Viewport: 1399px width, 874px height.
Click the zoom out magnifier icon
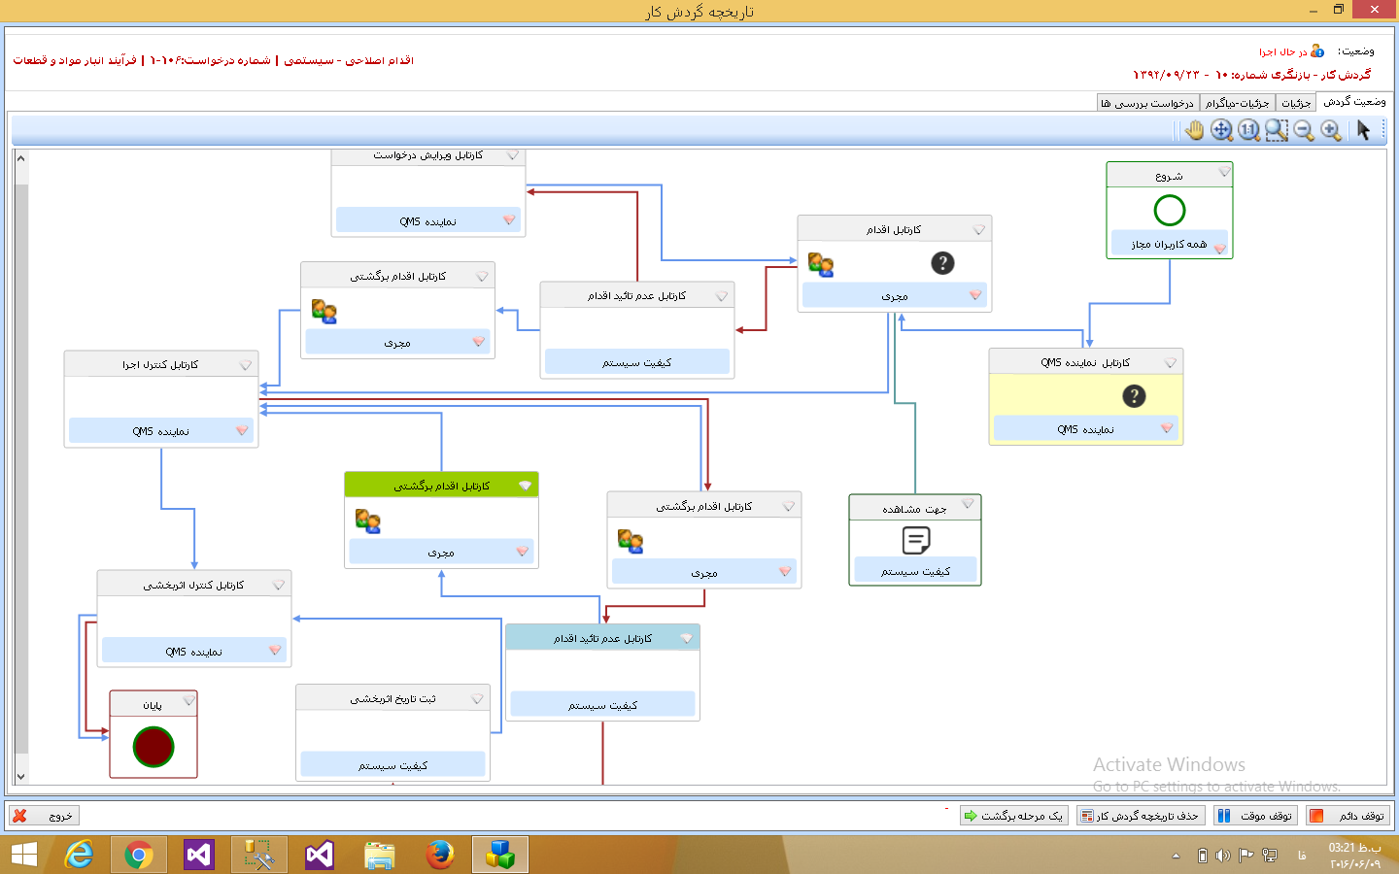pos(1304,130)
